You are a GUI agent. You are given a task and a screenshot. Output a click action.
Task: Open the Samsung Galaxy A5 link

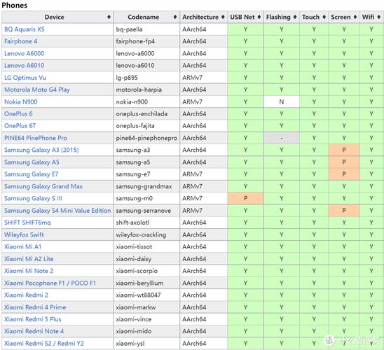point(32,162)
